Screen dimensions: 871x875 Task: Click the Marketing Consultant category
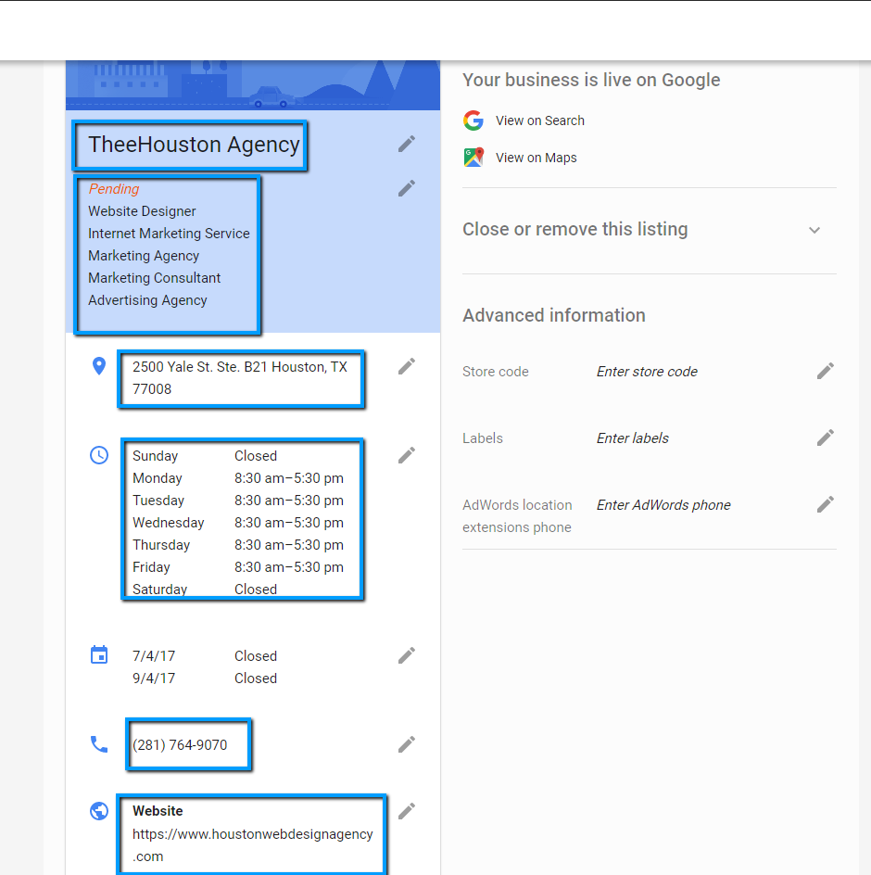coord(154,278)
